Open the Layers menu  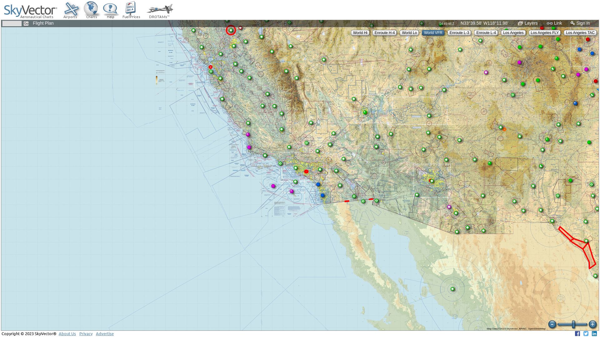click(x=528, y=23)
